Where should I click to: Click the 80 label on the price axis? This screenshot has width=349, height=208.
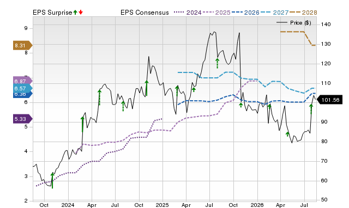pyautogui.click(x=324, y=142)
